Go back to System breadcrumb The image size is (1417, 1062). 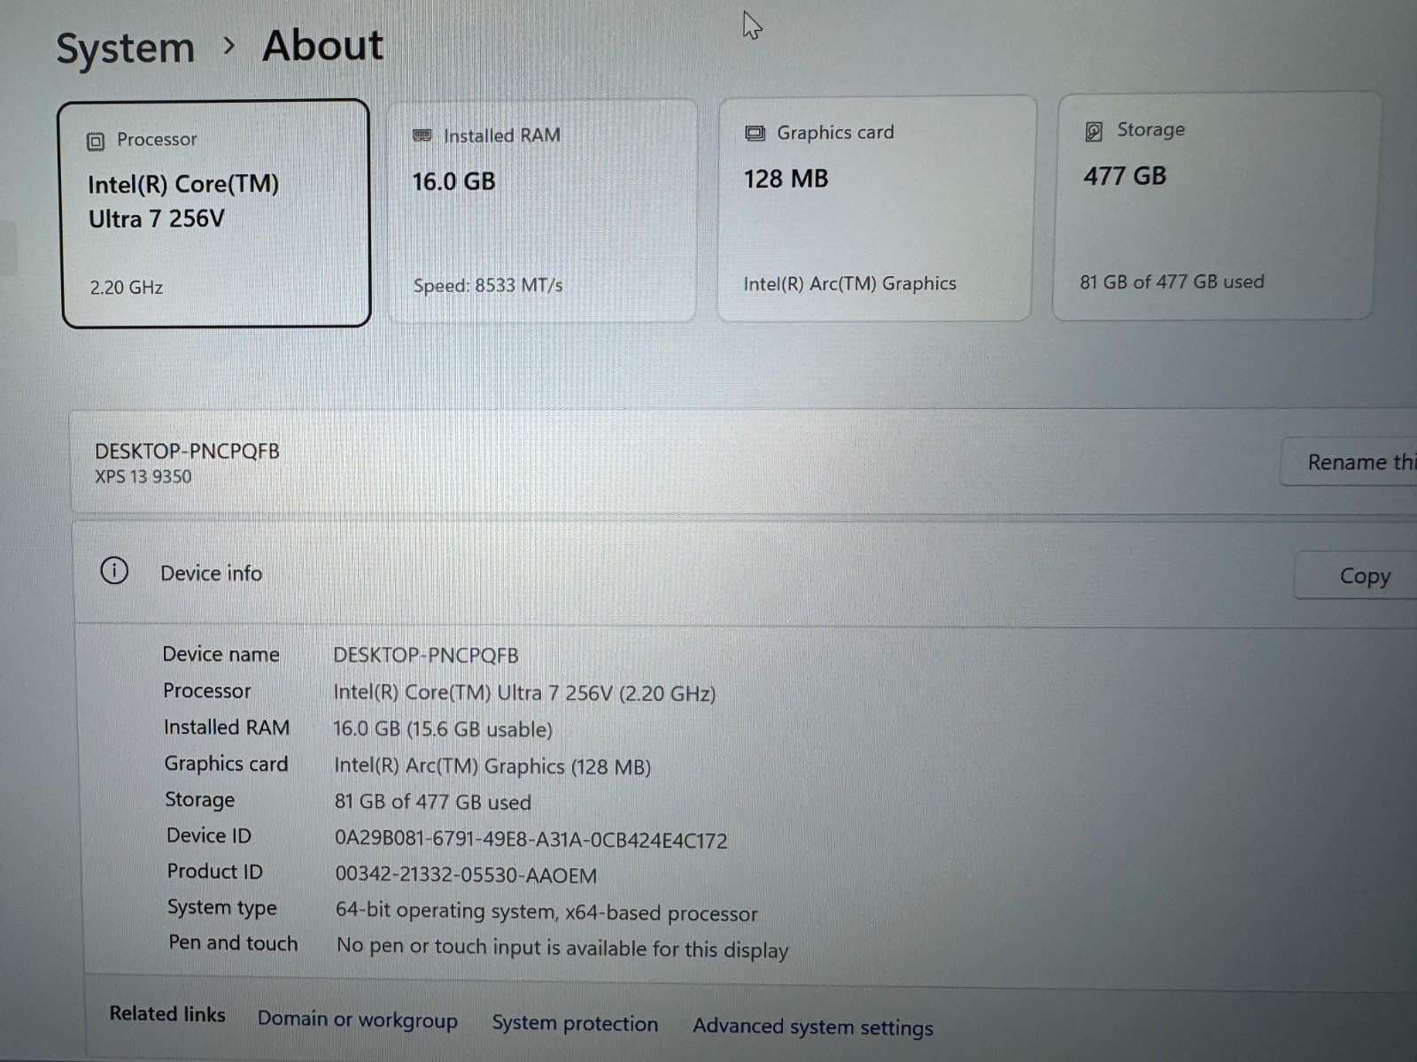[125, 48]
